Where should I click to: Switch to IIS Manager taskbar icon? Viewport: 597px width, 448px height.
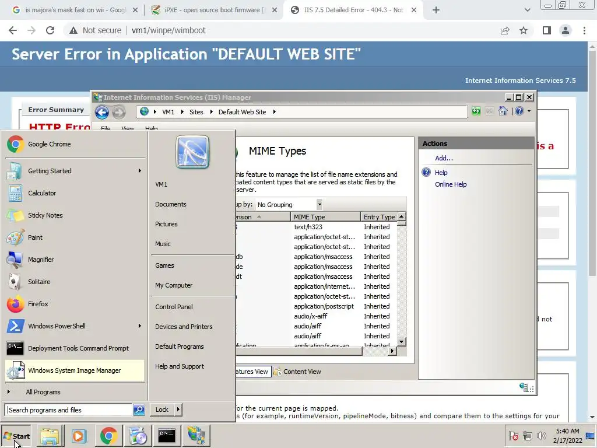pos(196,436)
